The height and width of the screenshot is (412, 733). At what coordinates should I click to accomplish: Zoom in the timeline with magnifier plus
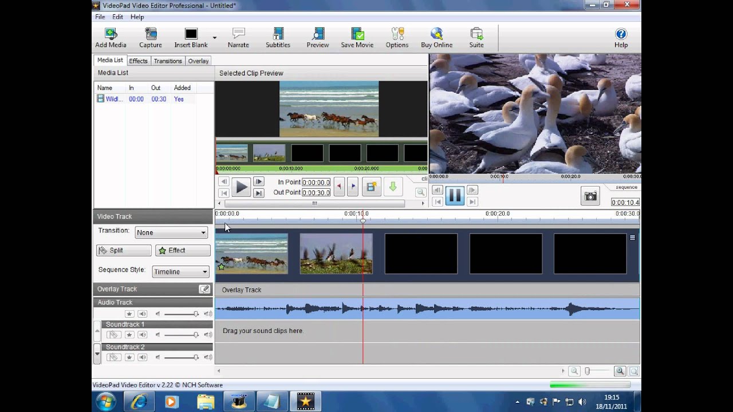coord(620,371)
